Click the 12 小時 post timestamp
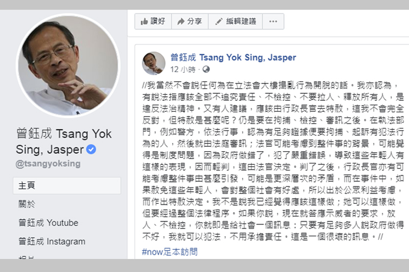Image resolution: width=409 pixels, height=272 pixels. (x=183, y=69)
